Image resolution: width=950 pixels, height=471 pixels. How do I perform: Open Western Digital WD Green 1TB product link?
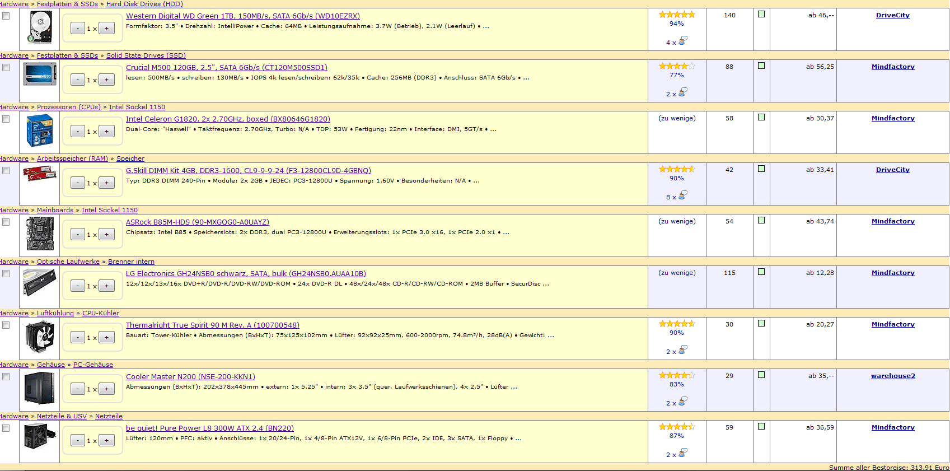(243, 16)
